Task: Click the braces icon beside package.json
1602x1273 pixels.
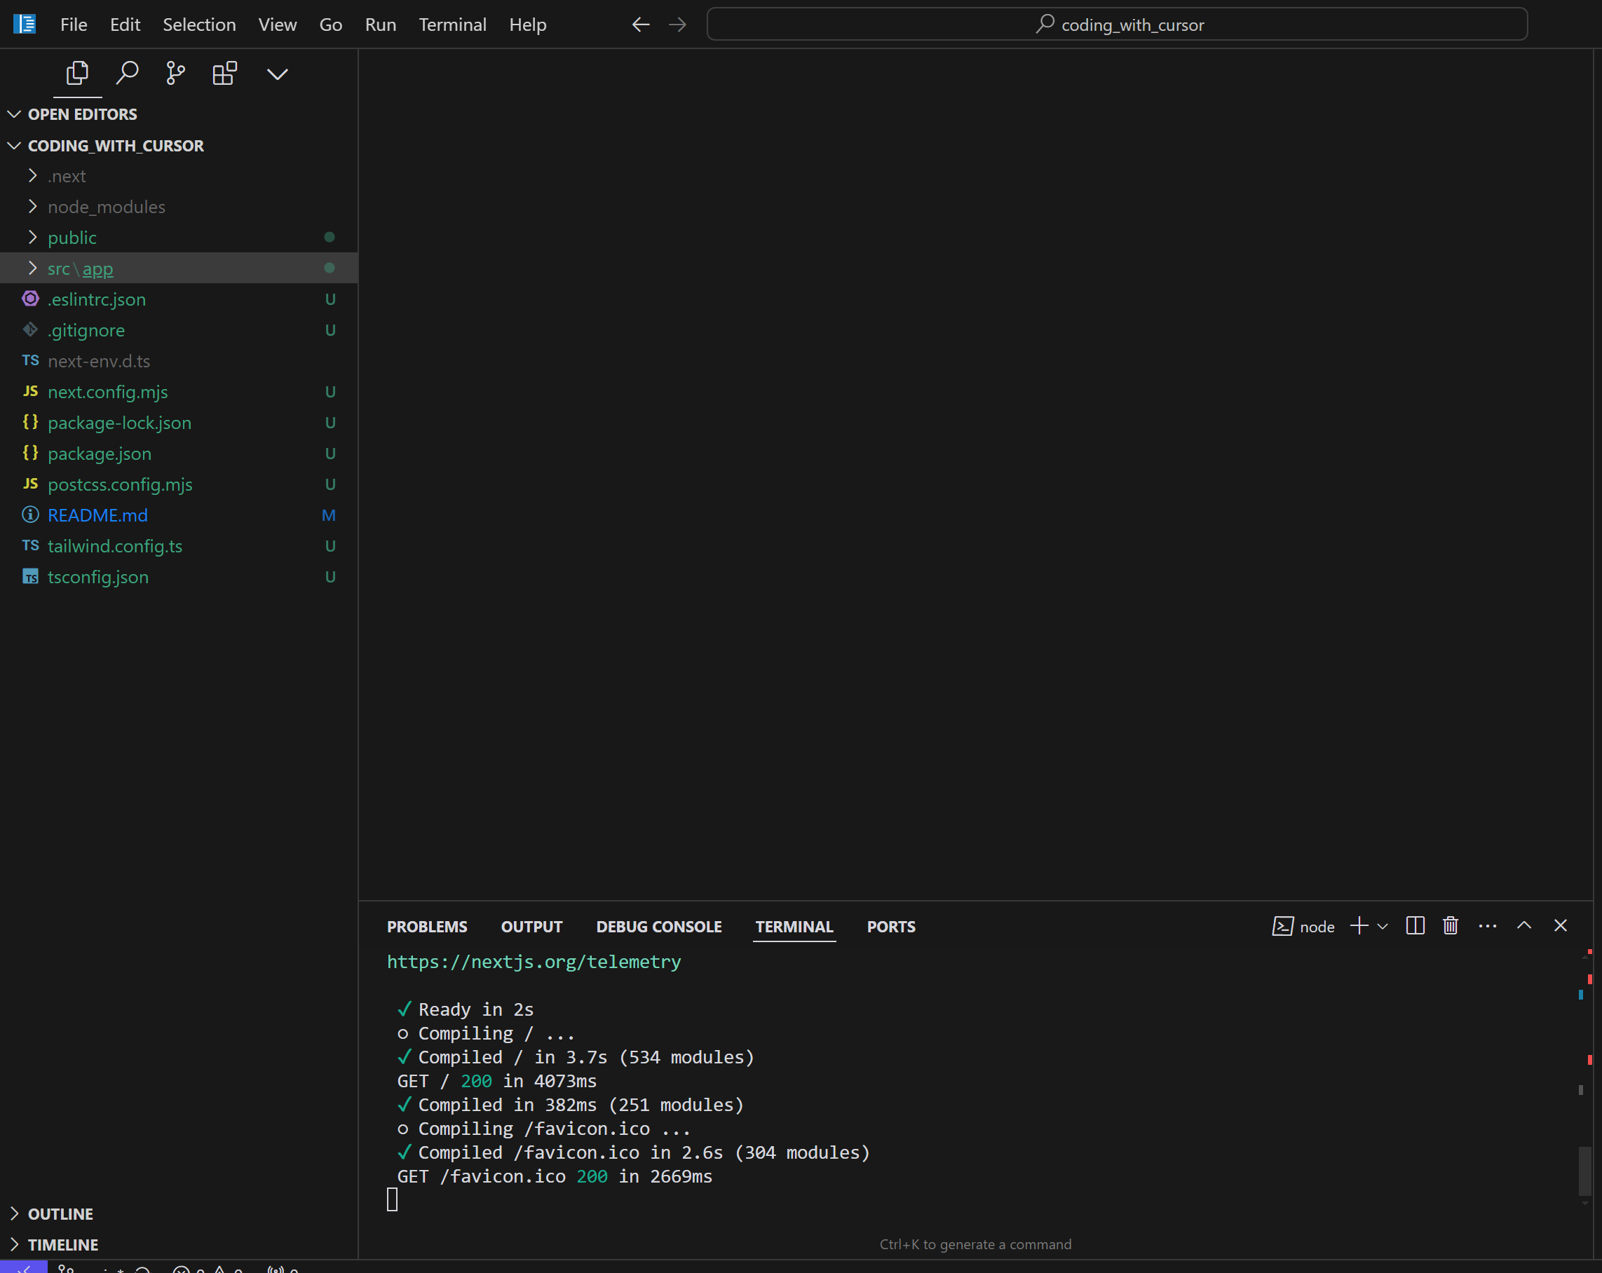Action: pos(30,453)
